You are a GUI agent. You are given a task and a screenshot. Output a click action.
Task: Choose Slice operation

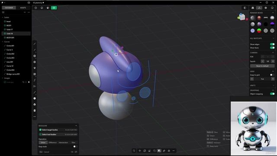73,143
